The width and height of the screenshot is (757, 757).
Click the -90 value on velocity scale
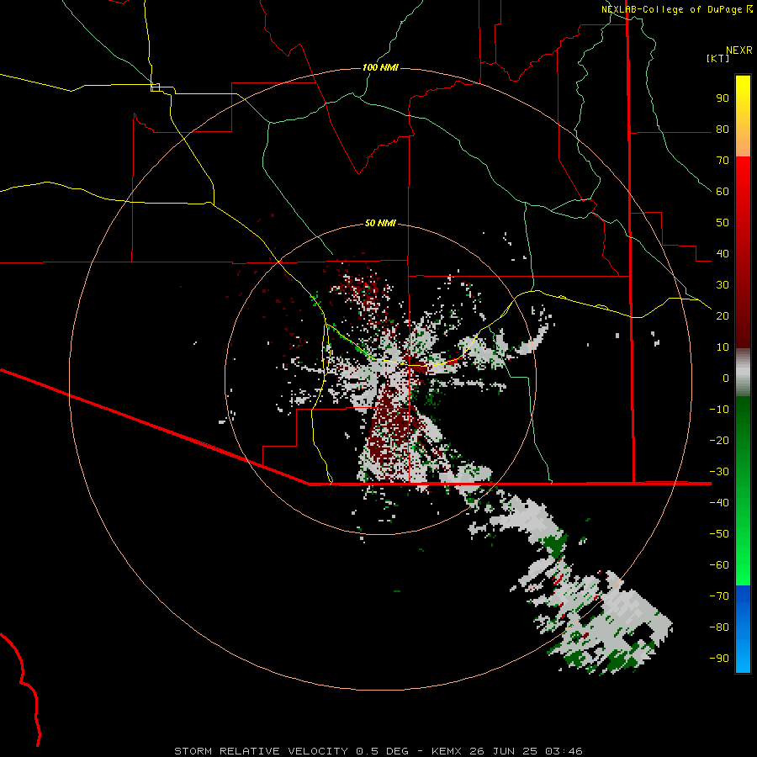click(x=719, y=659)
